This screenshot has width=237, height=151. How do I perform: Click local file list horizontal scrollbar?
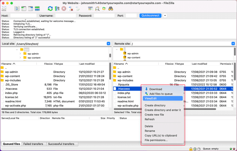48,109
